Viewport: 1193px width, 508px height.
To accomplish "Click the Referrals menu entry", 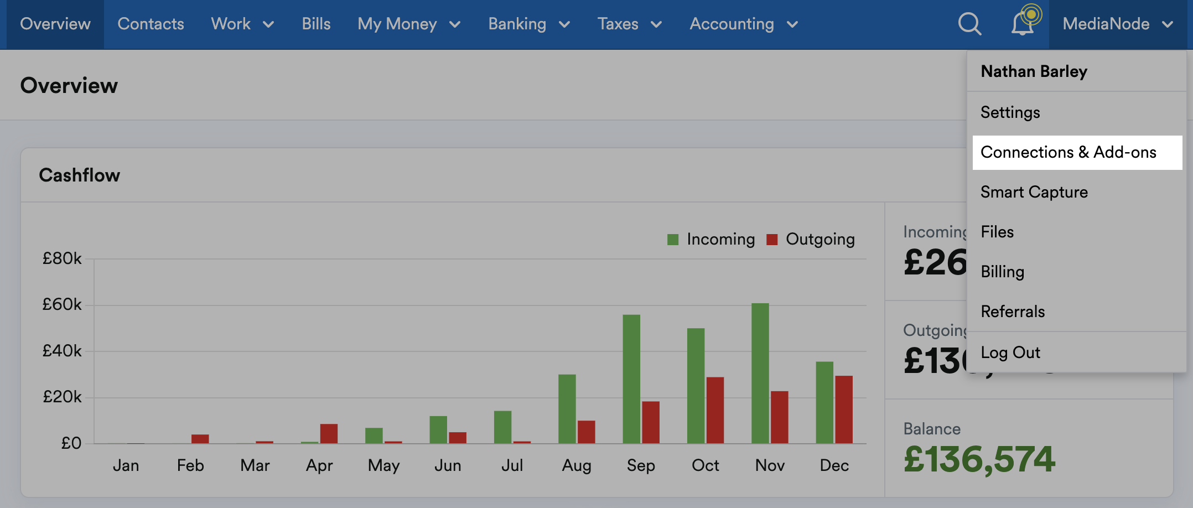I will tap(1013, 312).
